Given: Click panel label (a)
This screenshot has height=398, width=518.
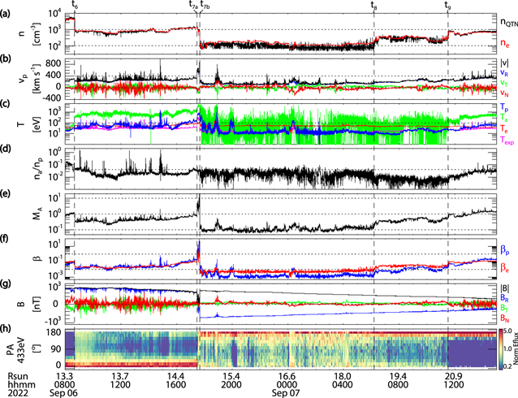Looking at the screenshot, I should 5,15.
